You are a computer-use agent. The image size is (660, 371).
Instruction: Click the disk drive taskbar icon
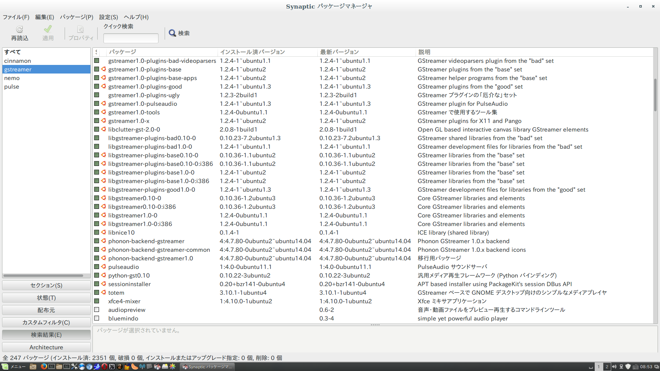[x=165, y=367]
